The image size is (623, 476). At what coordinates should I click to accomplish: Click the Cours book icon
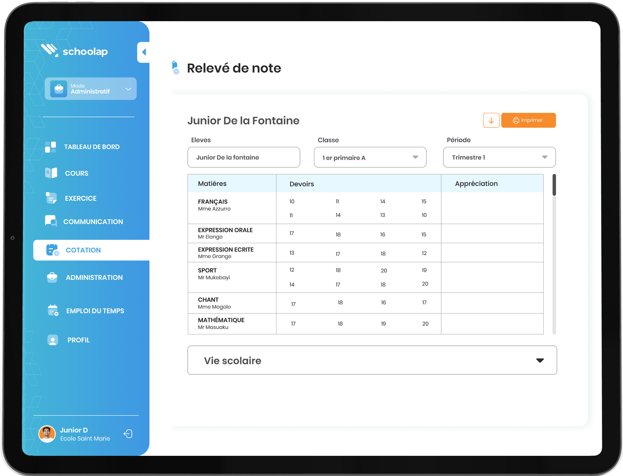tap(51, 173)
